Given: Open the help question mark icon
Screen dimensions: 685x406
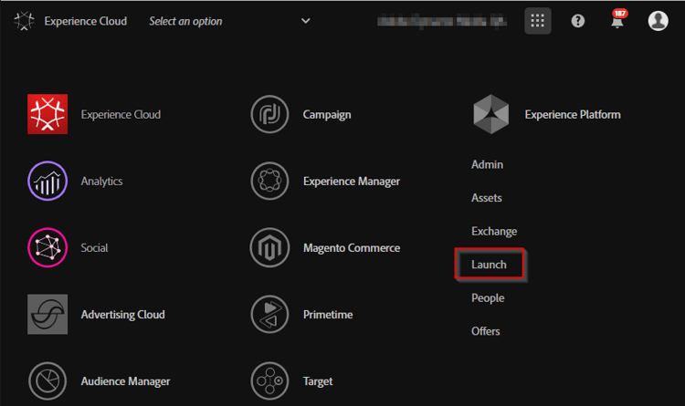Looking at the screenshot, I should 577,20.
